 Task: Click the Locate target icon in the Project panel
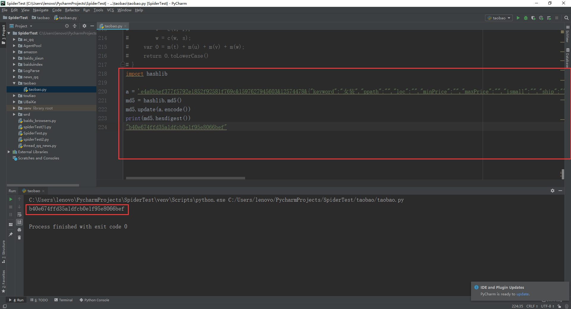pos(67,26)
